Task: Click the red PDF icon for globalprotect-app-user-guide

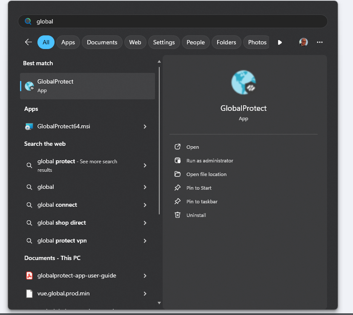Action: click(x=29, y=276)
